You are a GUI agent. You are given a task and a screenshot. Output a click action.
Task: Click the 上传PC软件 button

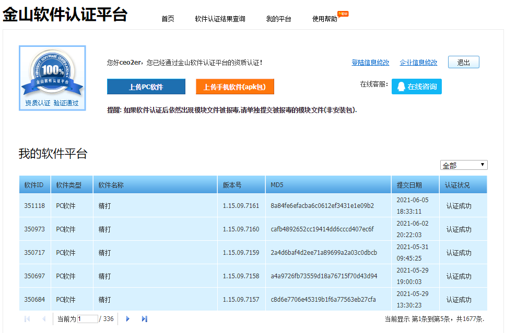[146, 87]
